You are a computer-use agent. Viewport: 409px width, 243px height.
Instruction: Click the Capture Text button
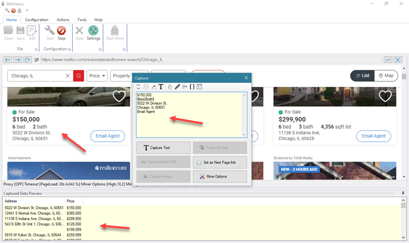coord(164,148)
